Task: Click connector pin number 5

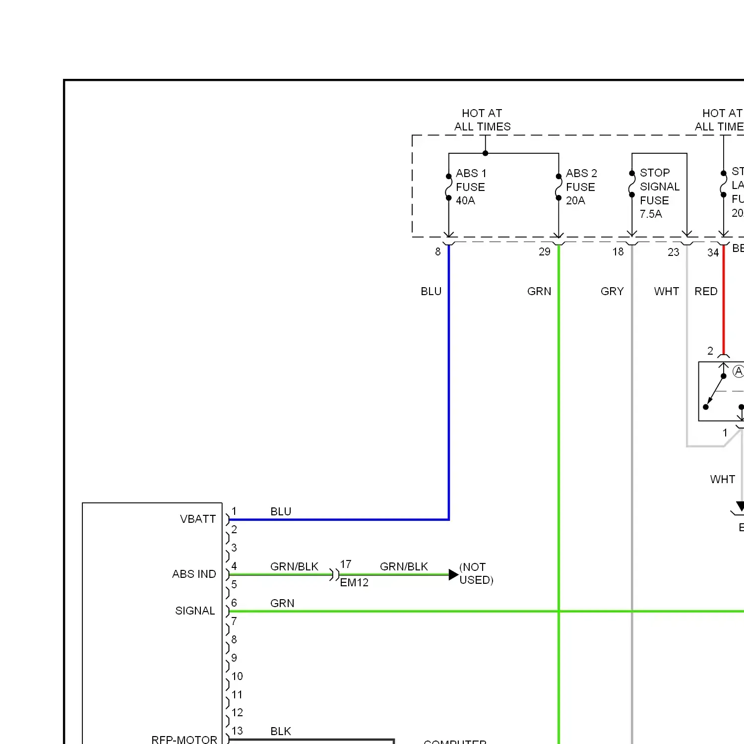Action: (234, 585)
